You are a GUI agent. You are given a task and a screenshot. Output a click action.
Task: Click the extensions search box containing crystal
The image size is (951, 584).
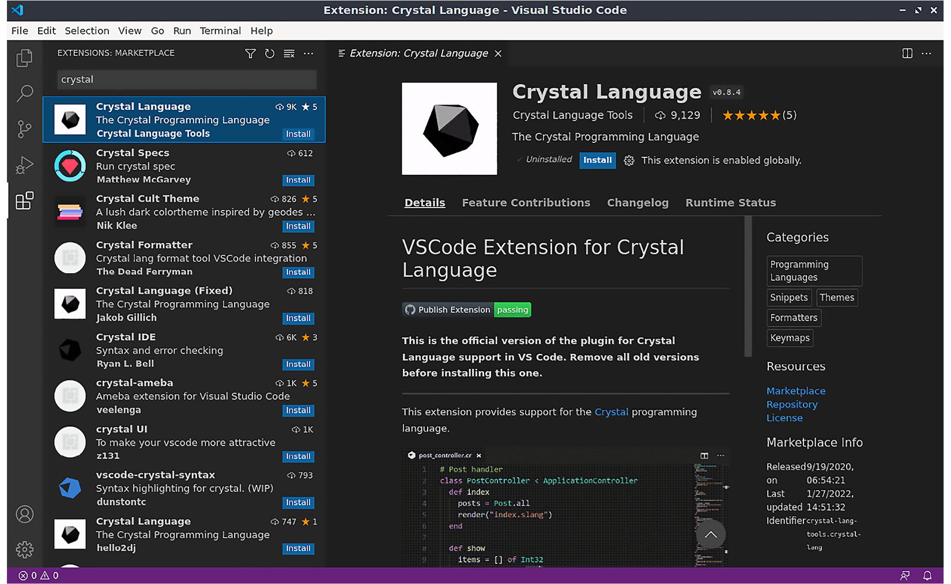[x=187, y=80]
